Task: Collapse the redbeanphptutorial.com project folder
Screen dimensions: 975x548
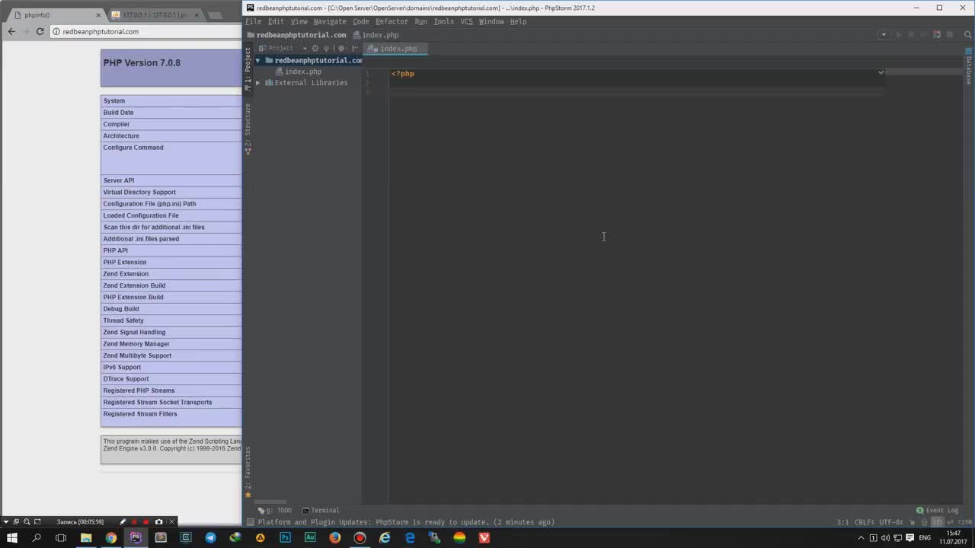Action: 258,60
